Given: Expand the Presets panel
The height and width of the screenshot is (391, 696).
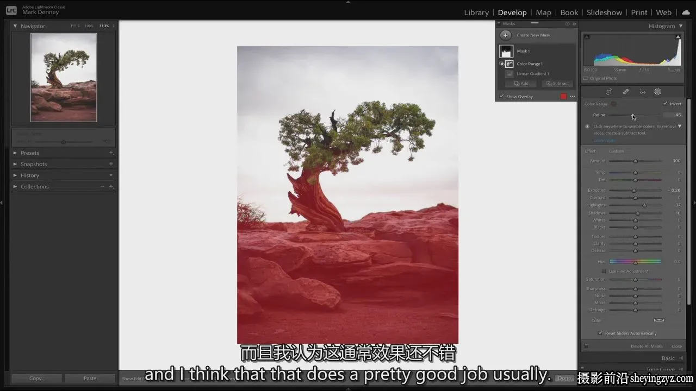Looking at the screenshot, I should pos(15,153).
